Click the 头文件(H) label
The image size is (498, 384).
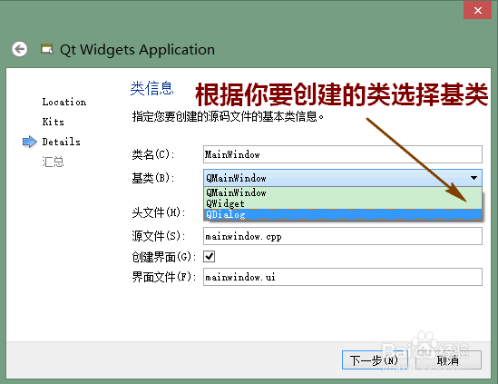pyautogui.click(x=159, y=212)
